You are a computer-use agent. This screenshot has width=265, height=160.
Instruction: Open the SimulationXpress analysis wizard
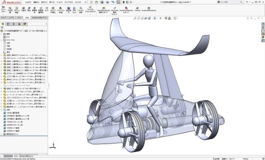[x=104, y=10]
